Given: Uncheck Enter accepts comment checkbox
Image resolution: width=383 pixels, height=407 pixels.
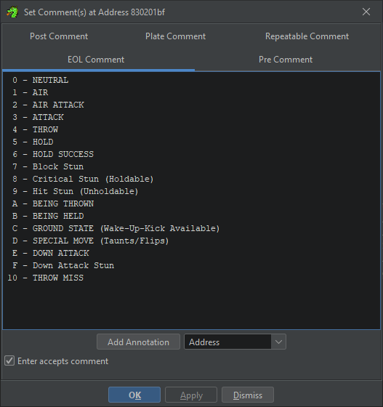Looking at the screenshot, I should pyautogui.click(x=9, y=360).
